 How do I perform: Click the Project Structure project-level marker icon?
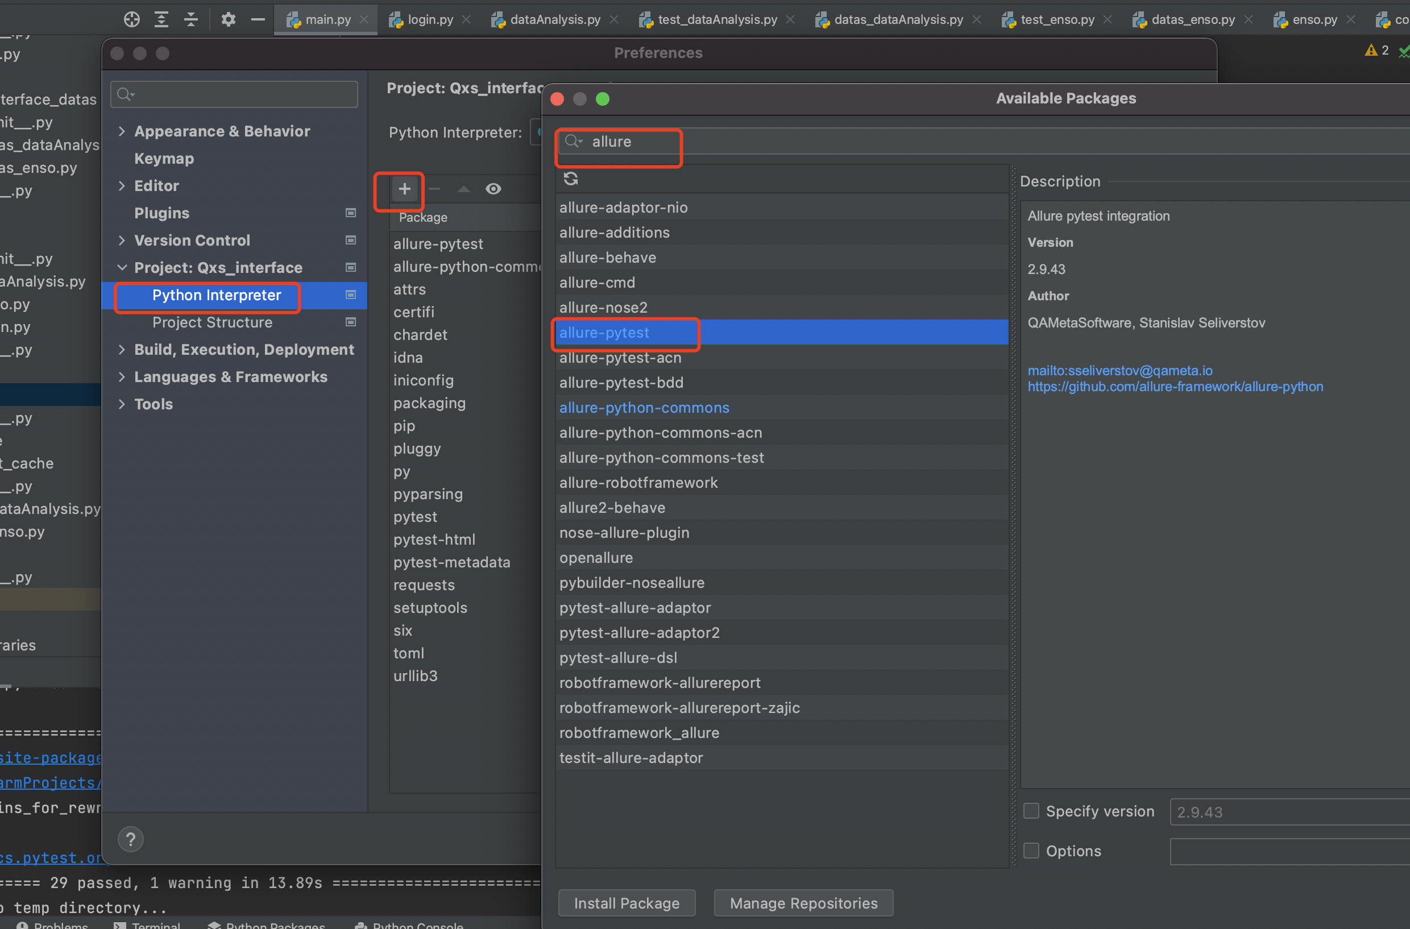coord(351,322)
